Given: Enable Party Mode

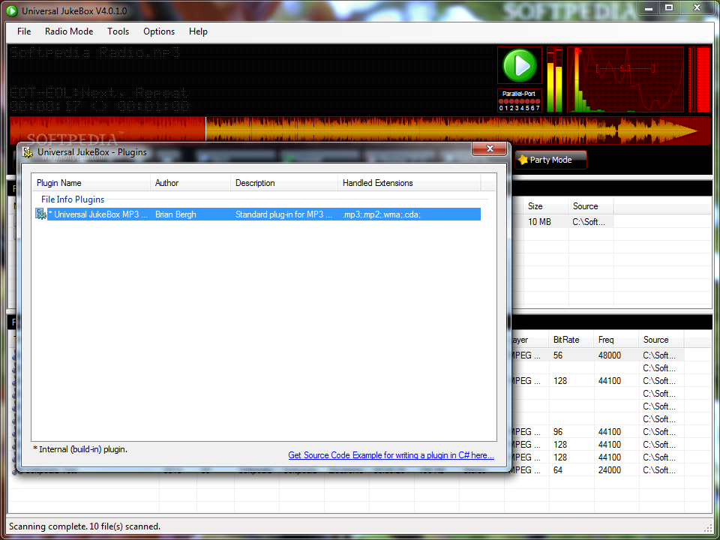Looking at the screenshot, I should point(550,160).
